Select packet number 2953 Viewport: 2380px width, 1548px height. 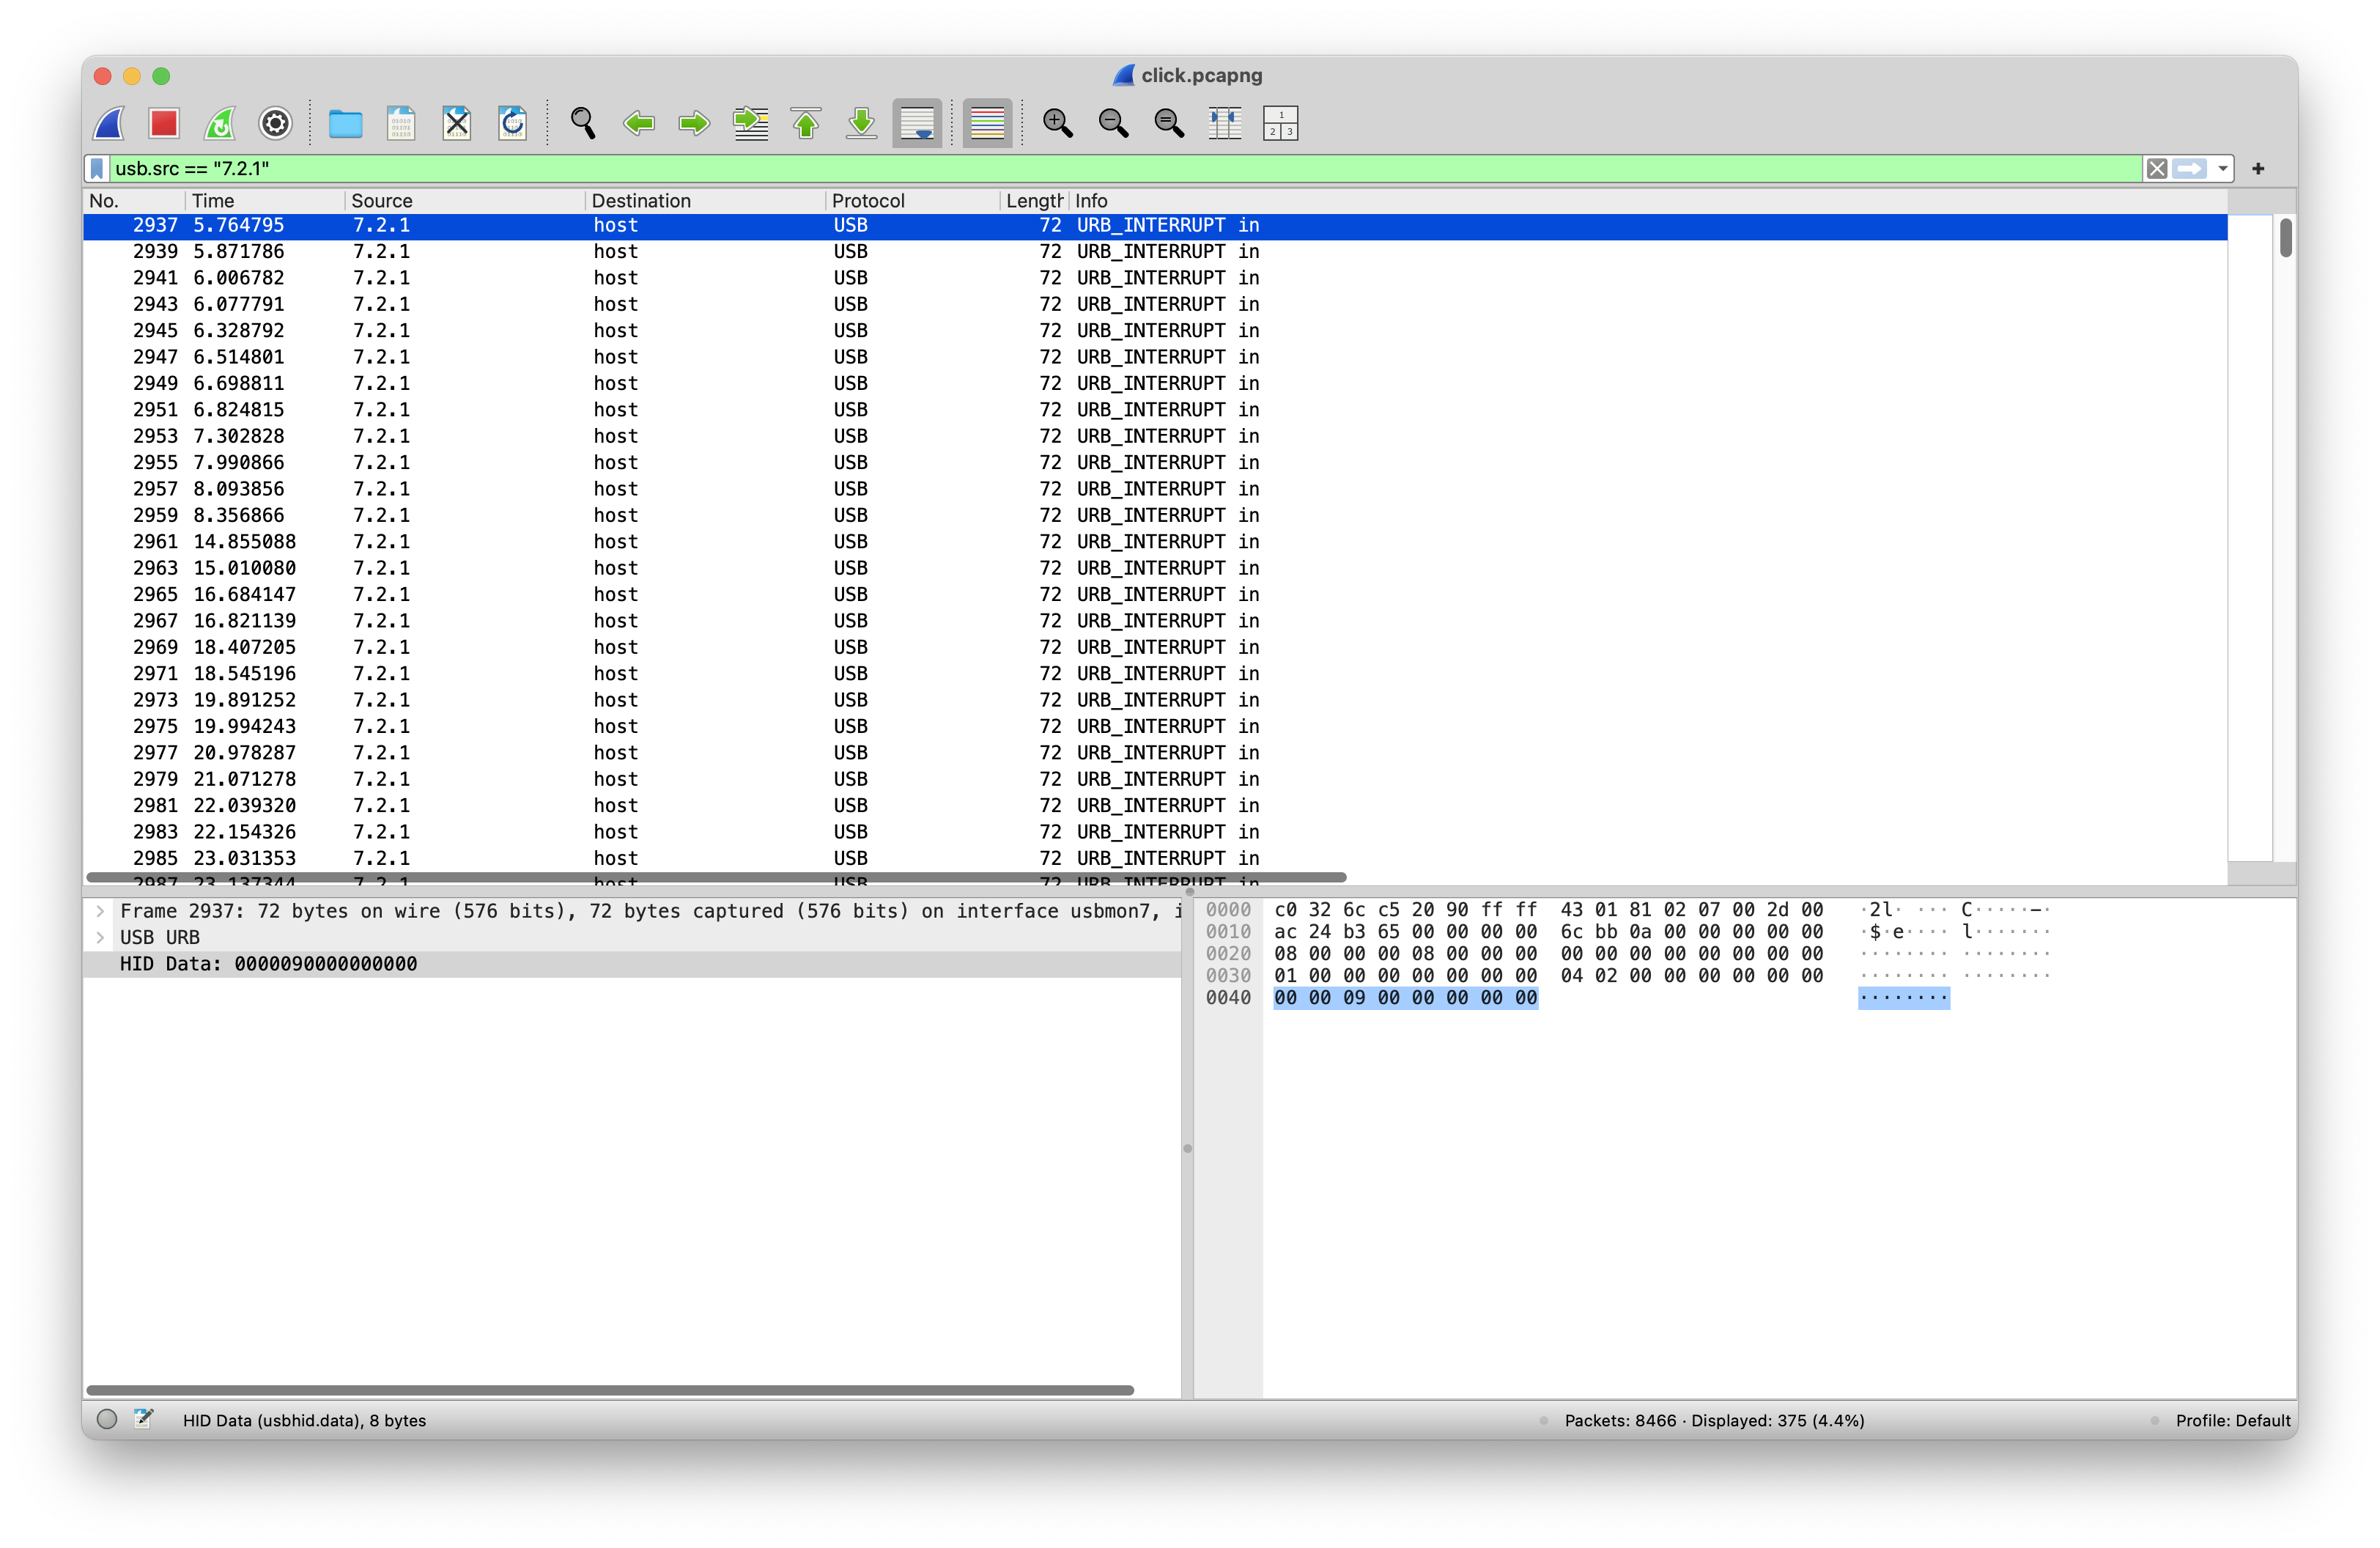coord(1155,436)
